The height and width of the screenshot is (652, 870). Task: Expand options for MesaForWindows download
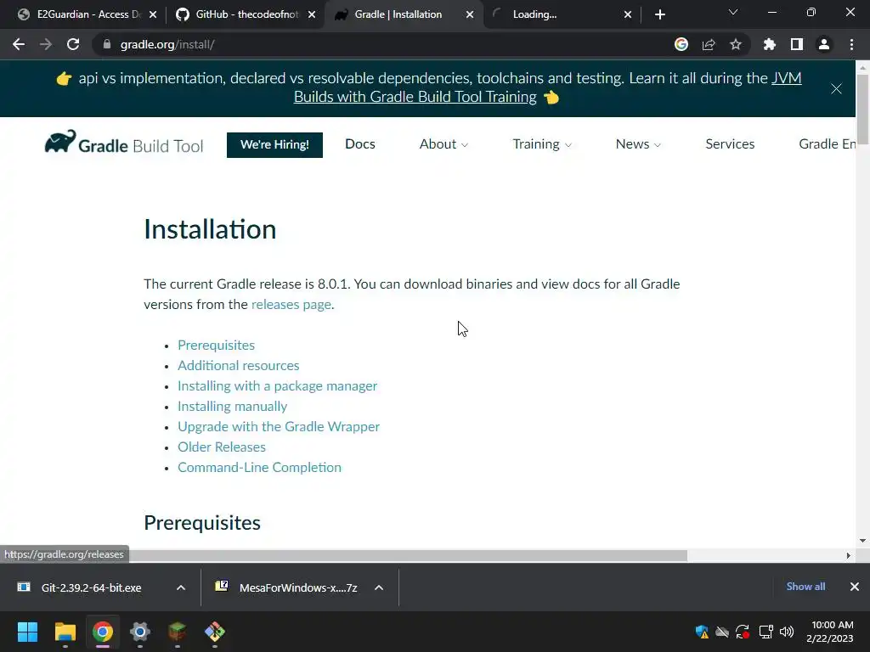point(379,587)
